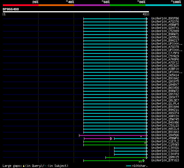Screen dimensions: 184x168
Task: Select the UniRef100_B9H217 label
Action: [x=165, y=41]
